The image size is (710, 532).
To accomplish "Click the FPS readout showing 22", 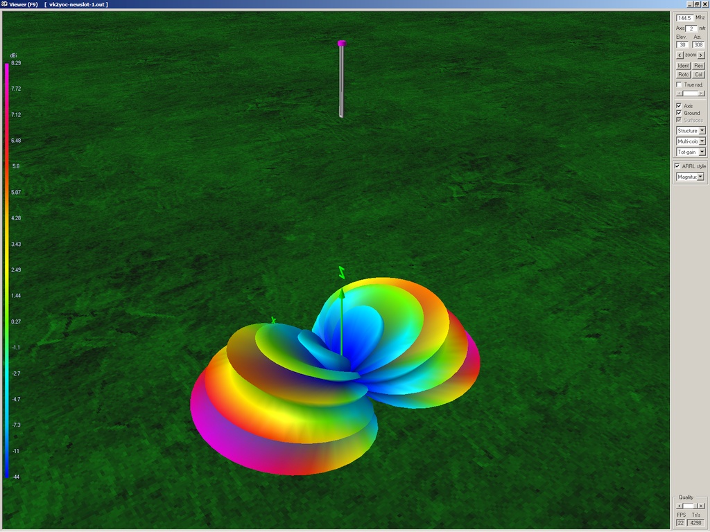I will [x=681, y=522].
